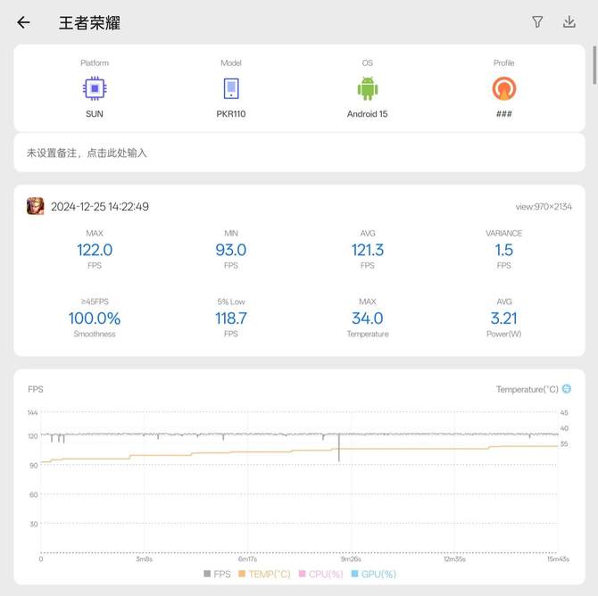Click the SUN platform chip icon
The width and height of the screenshot is (598, 596).
tap(95, 88)
